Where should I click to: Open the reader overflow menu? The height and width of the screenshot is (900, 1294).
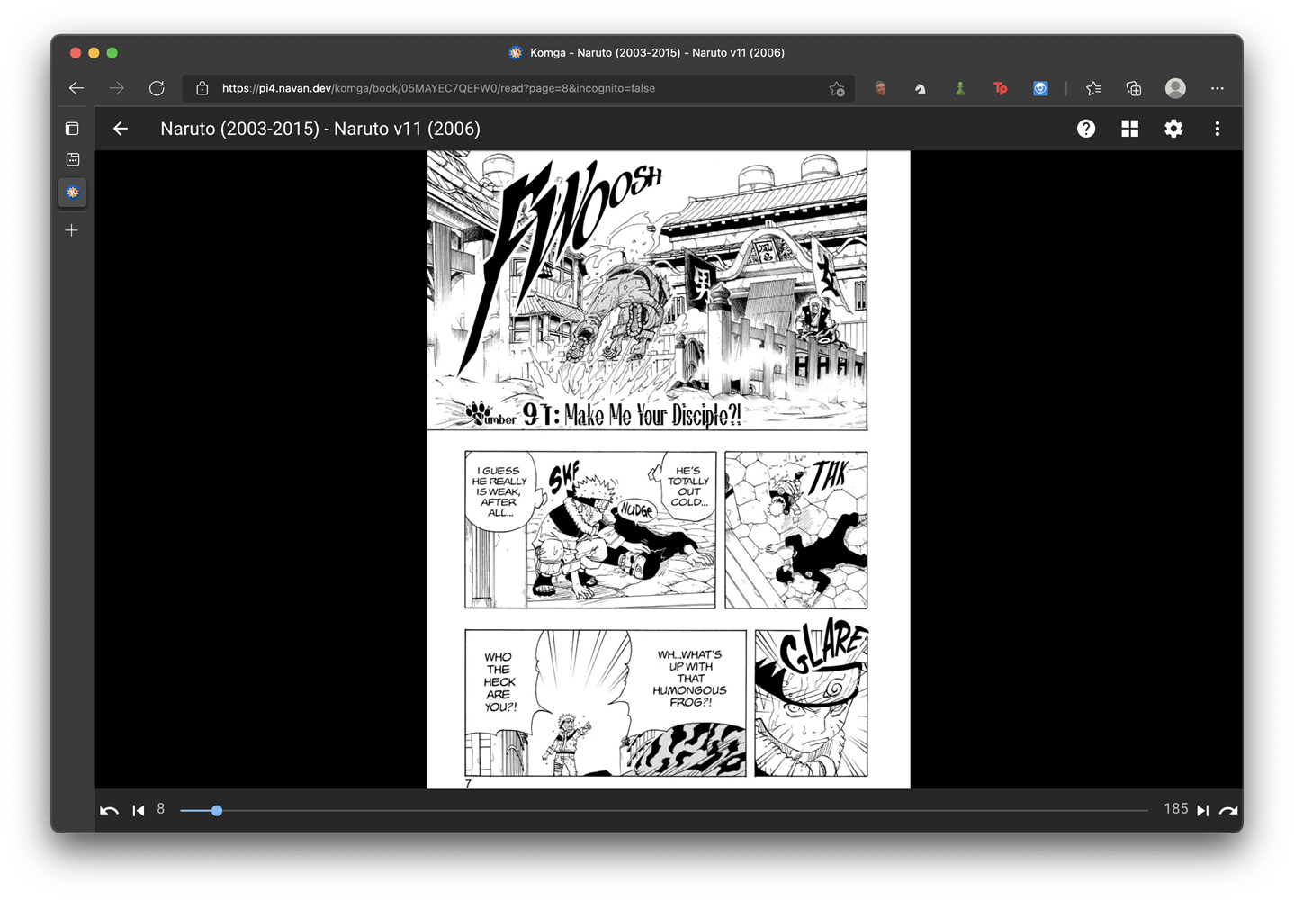click(x=1217, y=129)
